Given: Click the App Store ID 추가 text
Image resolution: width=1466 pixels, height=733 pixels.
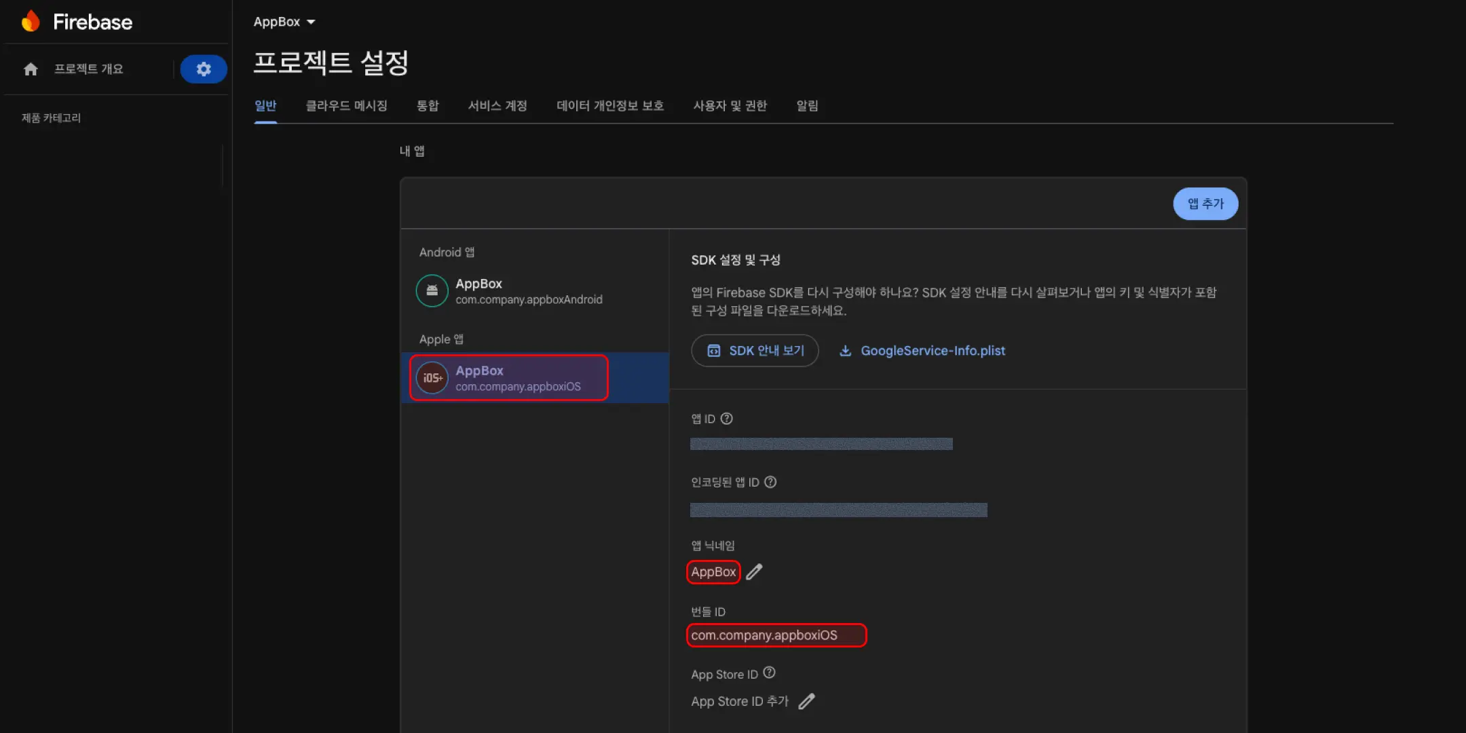Looking at the screenshot, I should tap(740, 701).
